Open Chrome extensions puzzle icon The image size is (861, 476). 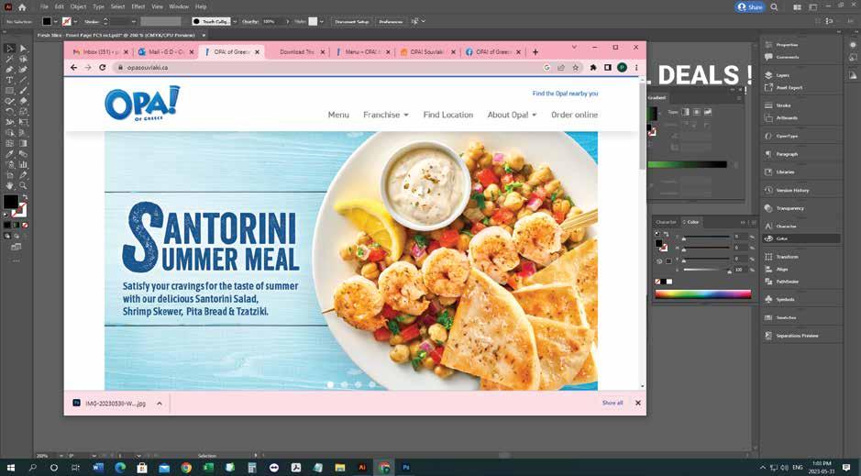pos(593,68)
